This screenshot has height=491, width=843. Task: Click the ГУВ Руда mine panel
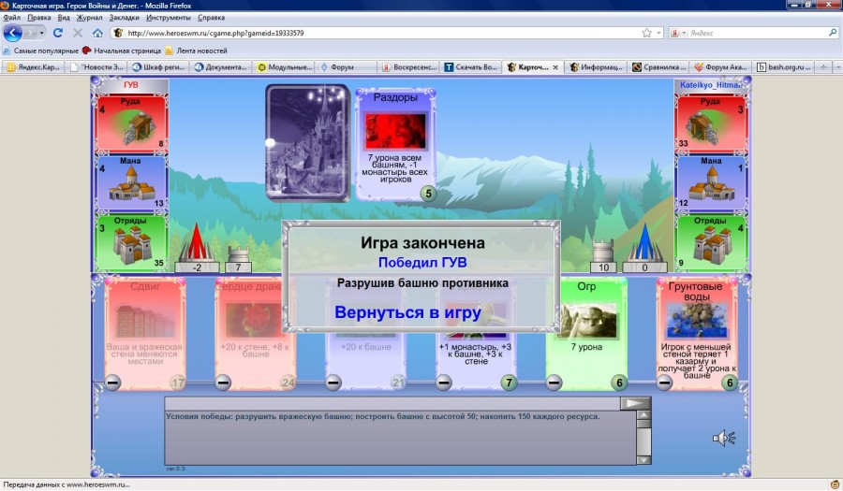[x=131, y=124]
